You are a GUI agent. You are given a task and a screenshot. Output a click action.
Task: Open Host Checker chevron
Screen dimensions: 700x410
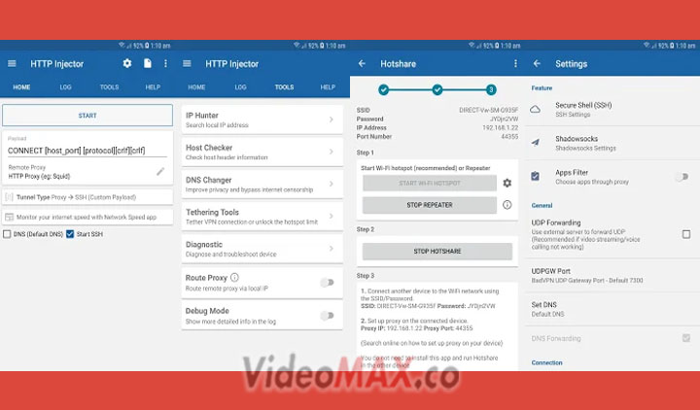pos(332,152)
